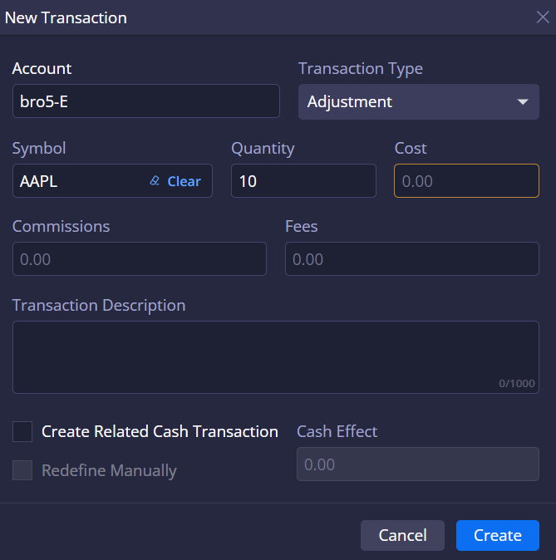The height and width of the screenshot is (560, 556).
Task: Click into the Cost input field
Action: tap(465, 181)
